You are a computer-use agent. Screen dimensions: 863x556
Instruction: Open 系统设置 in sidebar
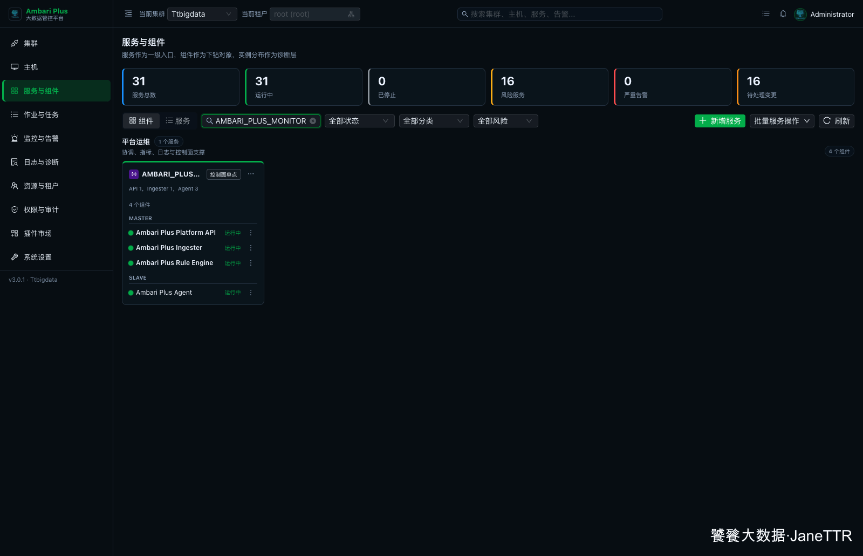coord(57,257)
